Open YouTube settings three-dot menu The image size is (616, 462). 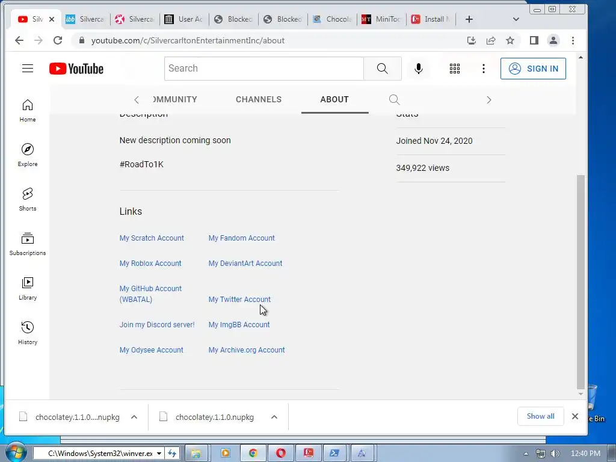pos(483,69)
